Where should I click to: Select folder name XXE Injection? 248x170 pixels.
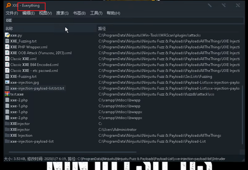pos(21,136)
